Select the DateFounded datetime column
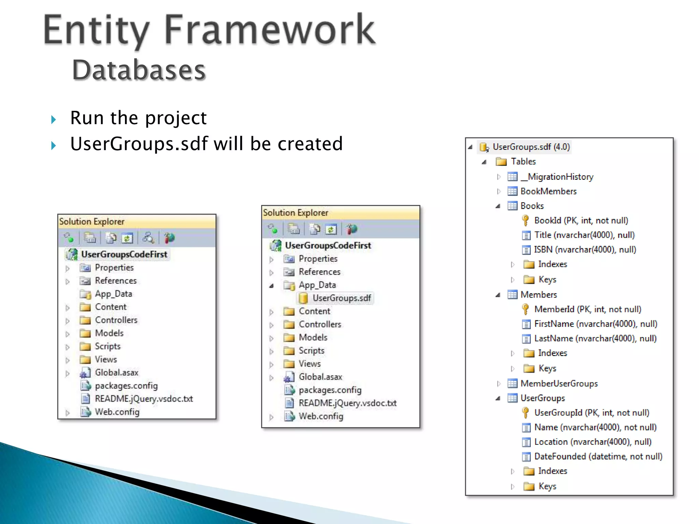Screen dimensions: 699x524 [x=598, y=456]
